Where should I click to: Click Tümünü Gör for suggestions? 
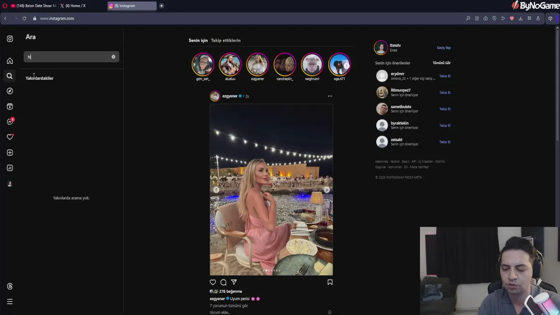click(x=441, y=63)
